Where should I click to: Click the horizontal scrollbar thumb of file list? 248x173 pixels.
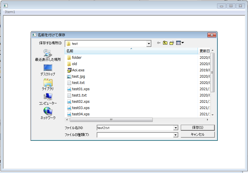pyautogui.click(x=111, y=120)
